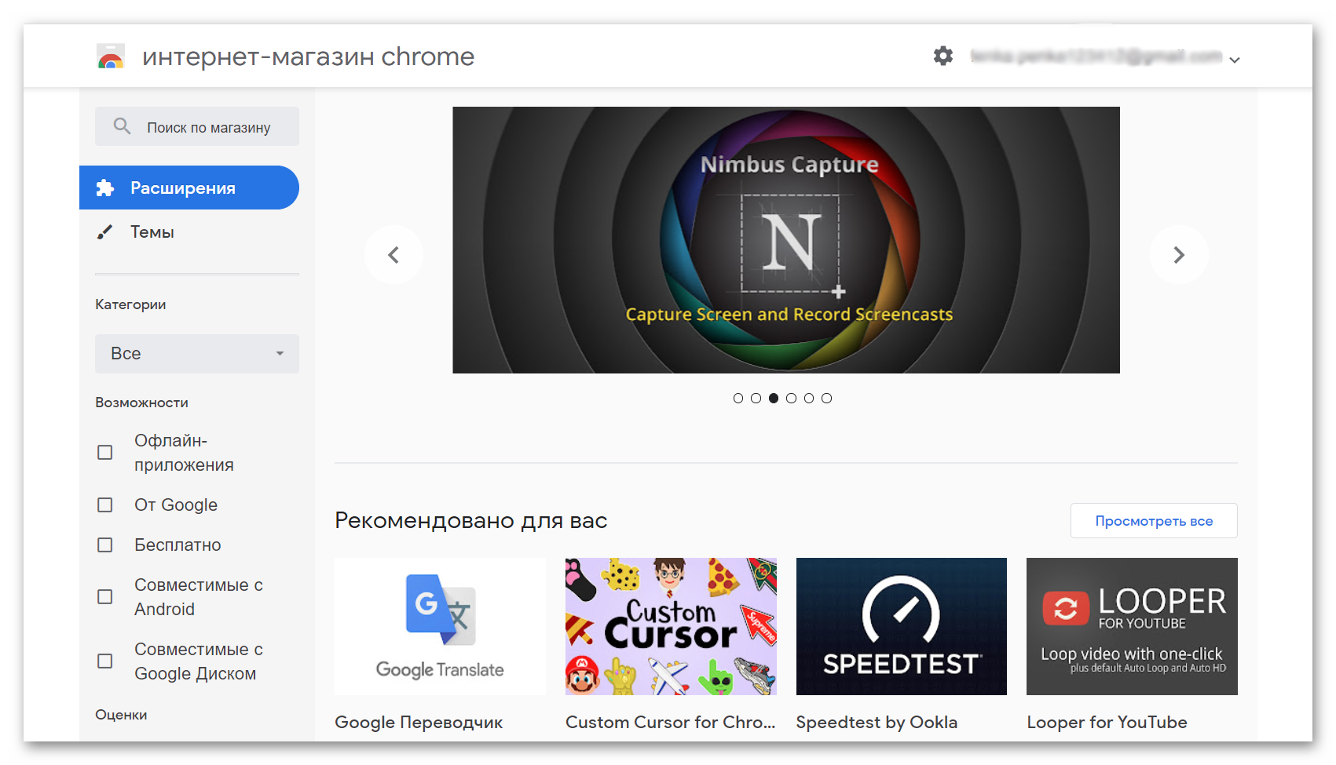
Task: Toggle 'Совместимые с Google Диском' checkbox
Action: [x=104, y=661]
